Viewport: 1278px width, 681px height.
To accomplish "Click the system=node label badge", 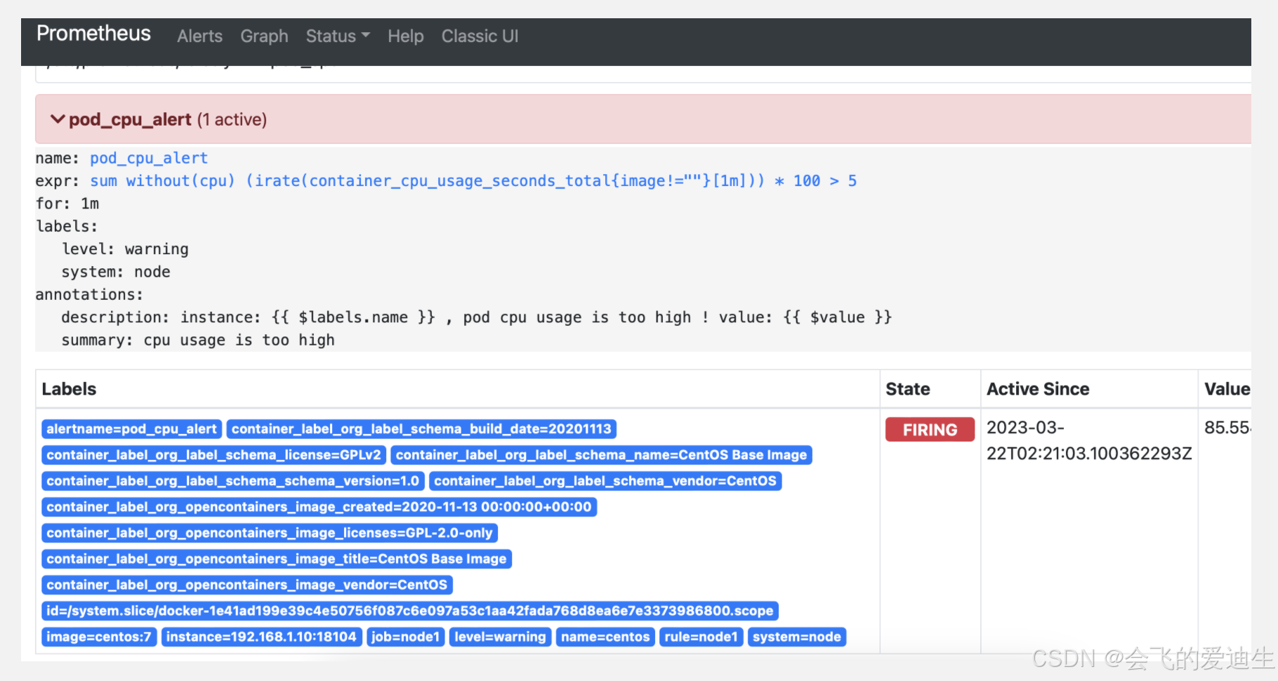I will 797,637.
